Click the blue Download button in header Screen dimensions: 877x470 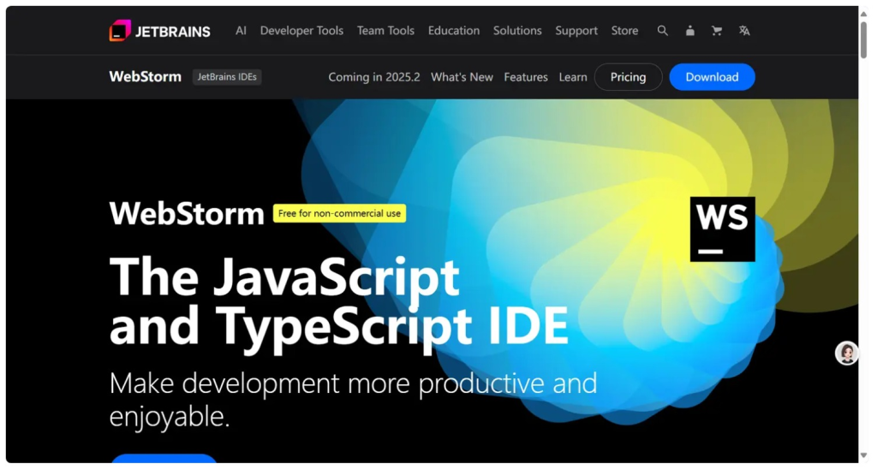[x=712, y=77]
